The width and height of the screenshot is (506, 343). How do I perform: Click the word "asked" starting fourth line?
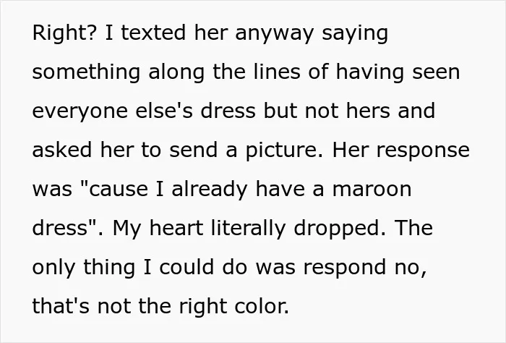pyautogui.click(x=62, y=150)
